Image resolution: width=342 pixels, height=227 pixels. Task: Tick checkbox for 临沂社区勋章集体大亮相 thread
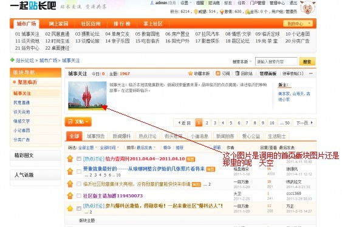(79, 184)
